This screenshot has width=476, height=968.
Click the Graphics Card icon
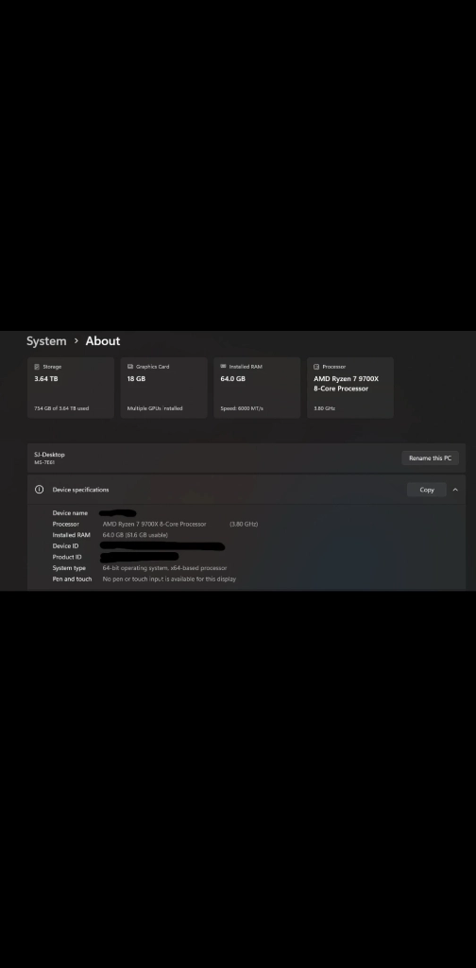pos(130,367)
